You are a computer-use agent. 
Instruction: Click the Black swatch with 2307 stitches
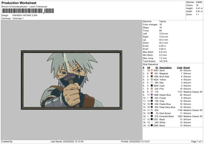click(x=152, y=119)
